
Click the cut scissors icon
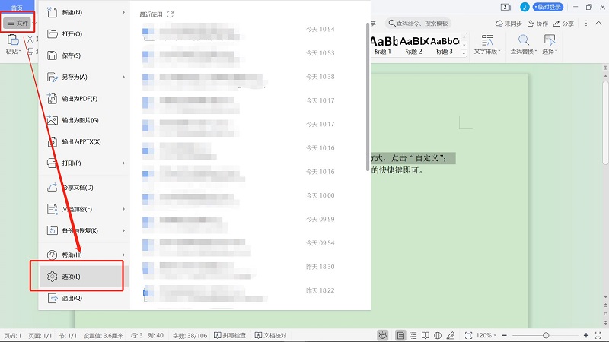click(x=30, y=40)
